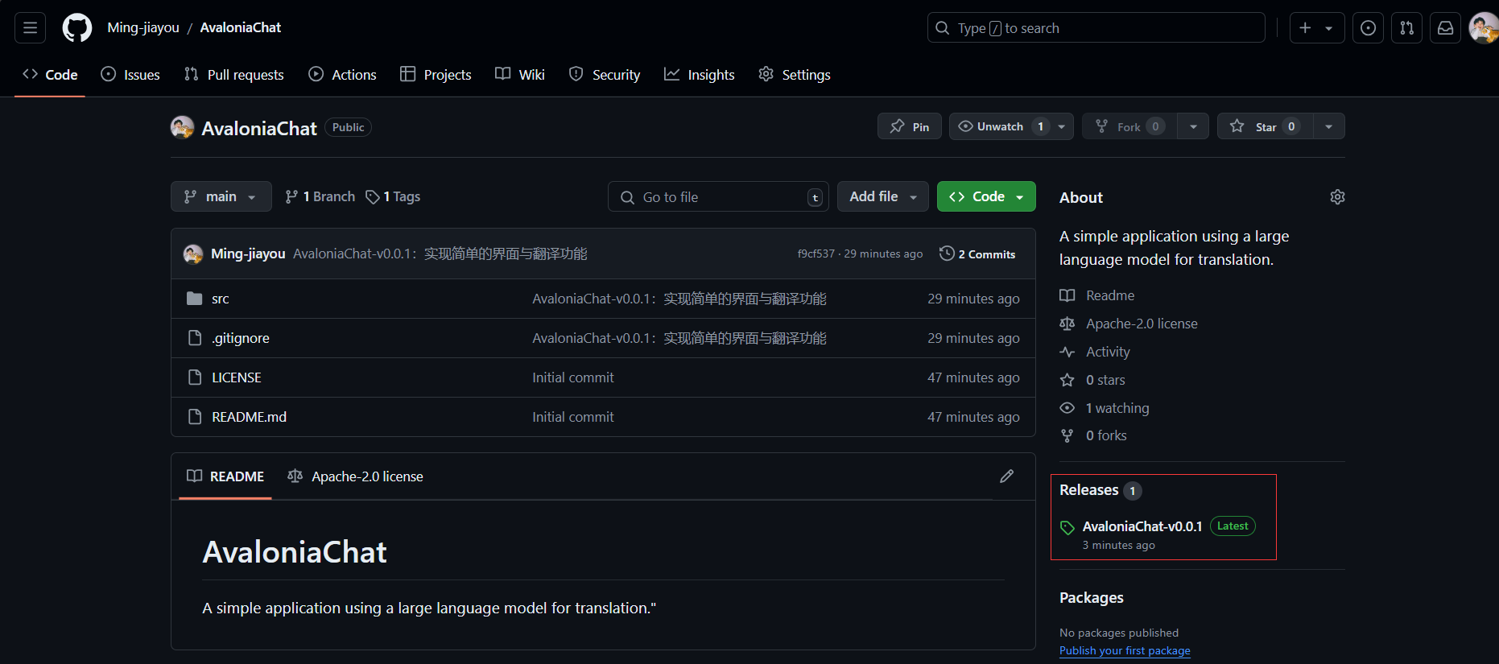Open the GitHub homepage logo
1499x664 pixels.
(x=77, y=28)
